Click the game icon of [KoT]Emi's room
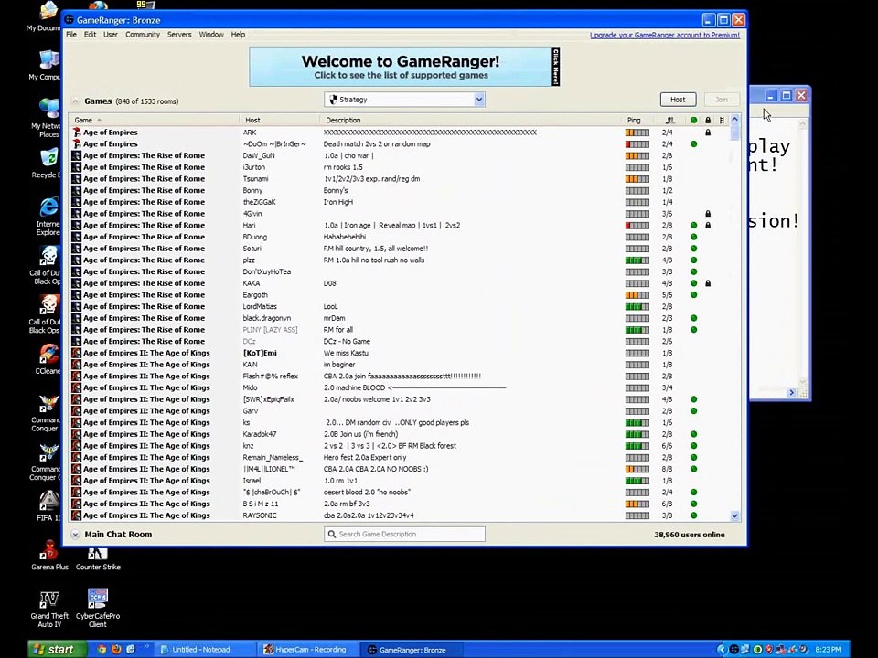The width and height of the screenshot is (878, 658). [77, 353]
